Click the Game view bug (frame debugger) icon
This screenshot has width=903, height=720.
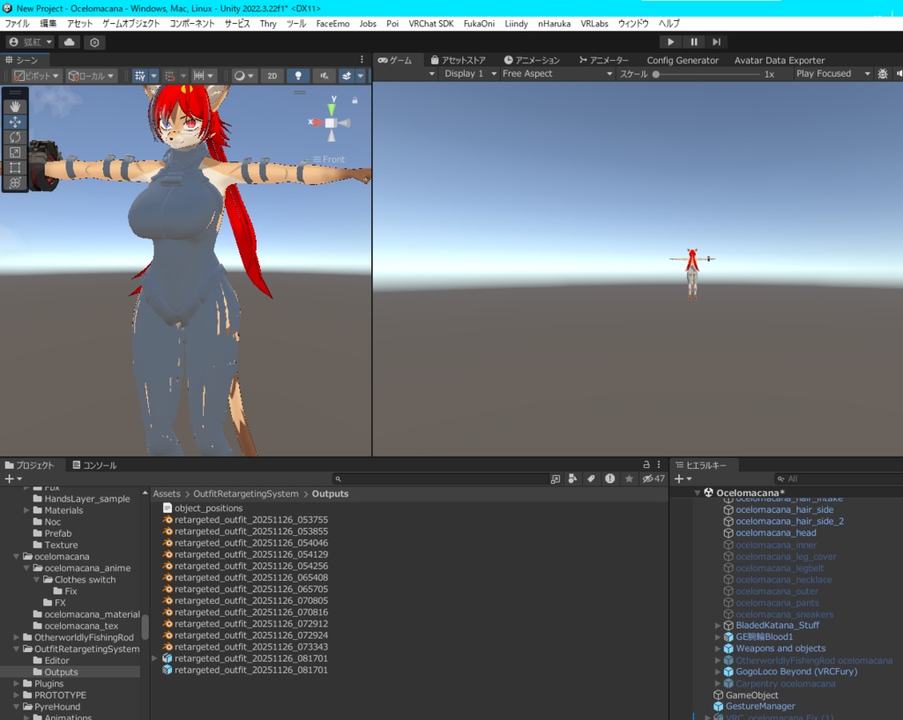click(882, 74)
